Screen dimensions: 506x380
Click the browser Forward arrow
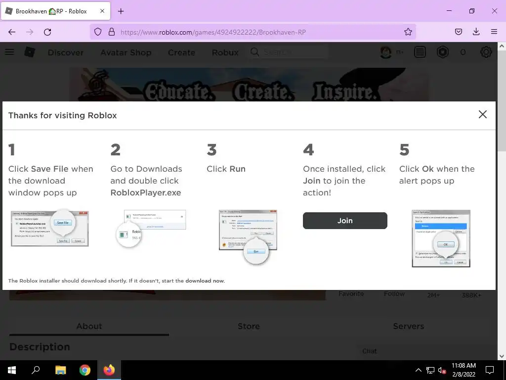tap(30, 32)
